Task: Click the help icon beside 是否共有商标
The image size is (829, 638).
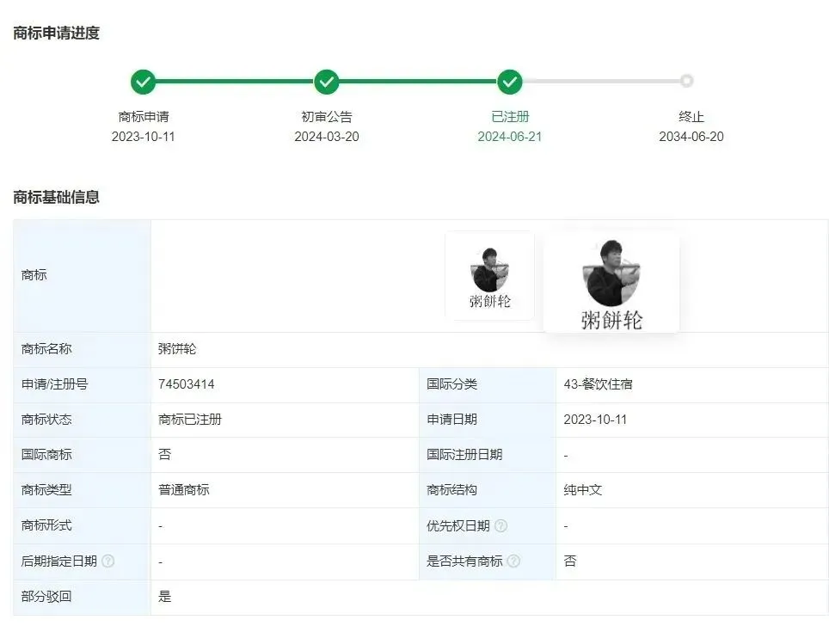Action: pos(513,561)
